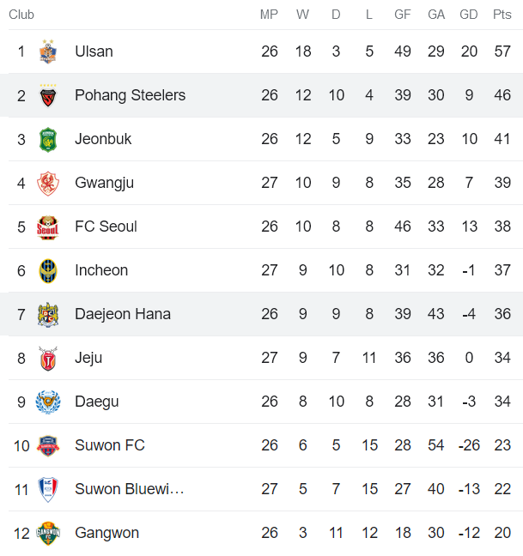This screenshot has height=556, width=523.
Task: Click the Pohang Steelers crest icon
Action: tap(47, 95)
